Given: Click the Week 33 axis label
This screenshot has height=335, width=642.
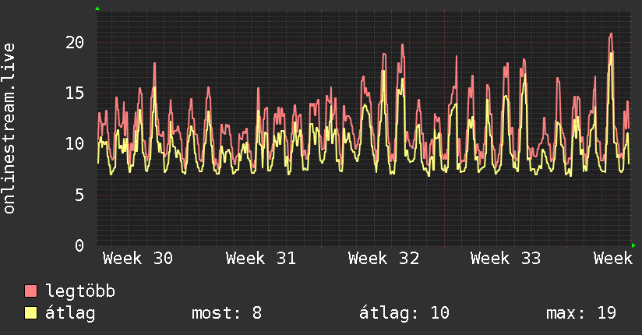Looking at the screenshot, I should tap(506, 259).
